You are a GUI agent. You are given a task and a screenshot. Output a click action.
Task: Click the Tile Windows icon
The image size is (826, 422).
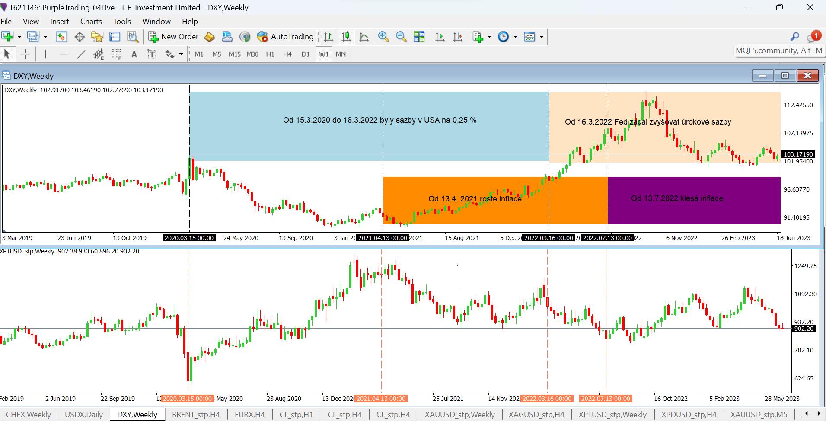coord(419,37)
